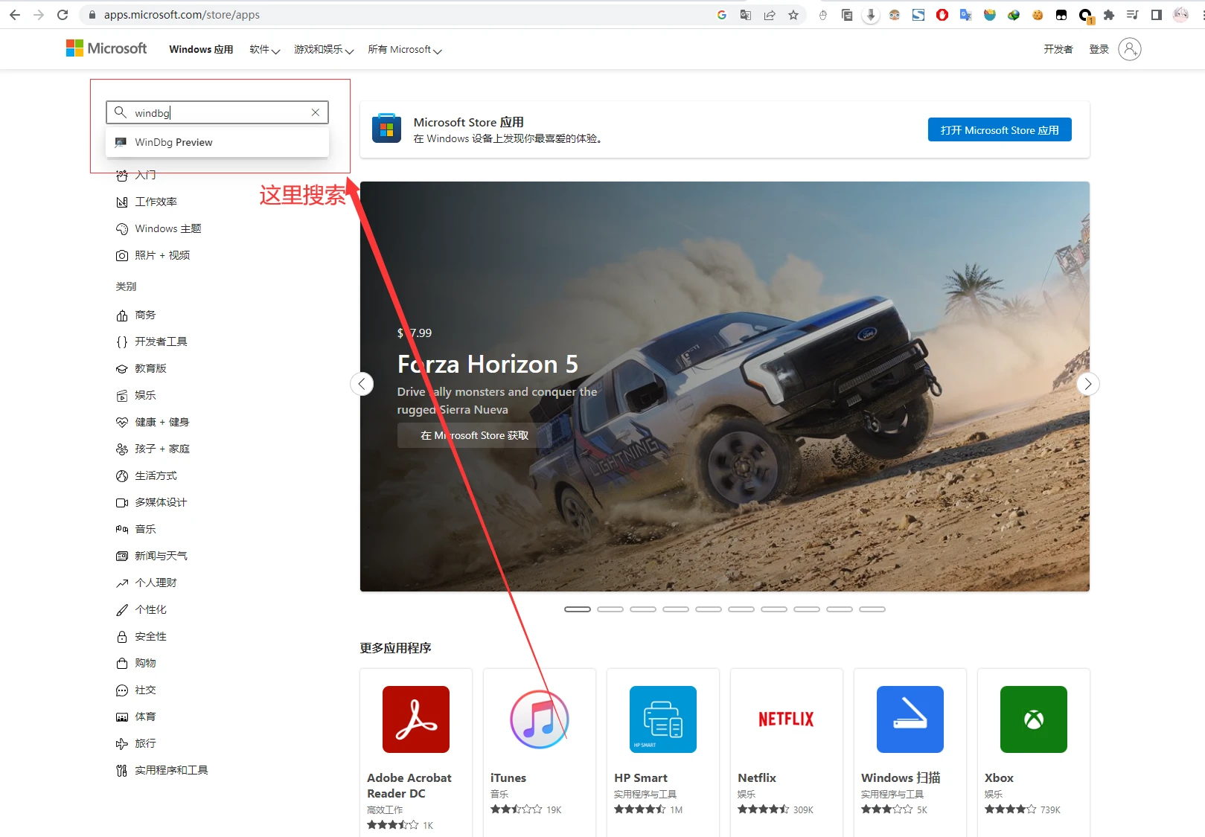The height and width of the screenshot is (837, 1205).
Task: Open the Extensions puzzle piece icon
Action: click(1109, 15)
